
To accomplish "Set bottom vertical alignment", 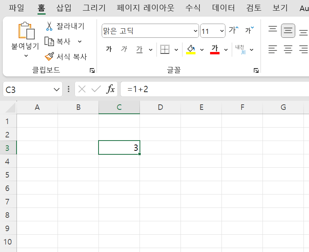I will tap(303, 32).
